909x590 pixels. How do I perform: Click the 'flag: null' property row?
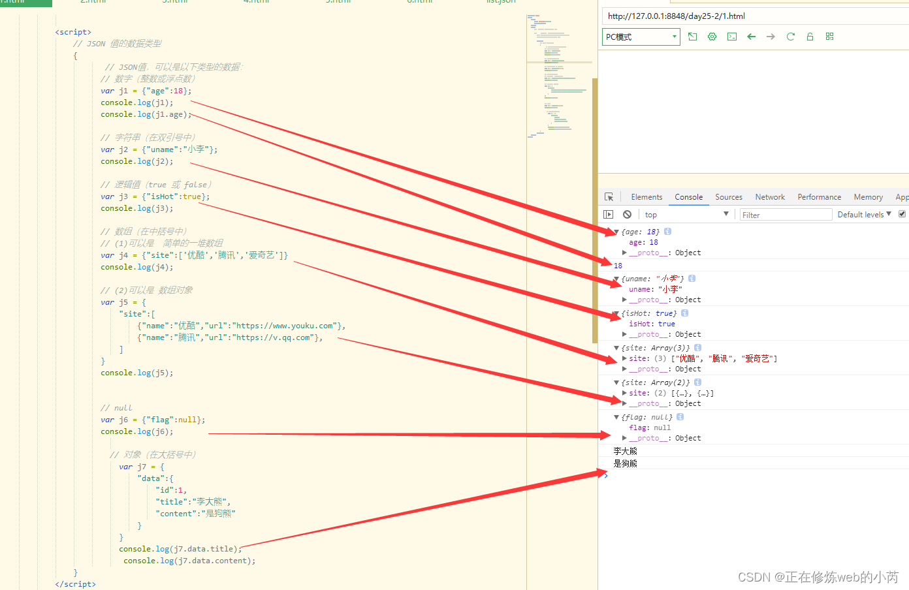(x=650, y=427)
